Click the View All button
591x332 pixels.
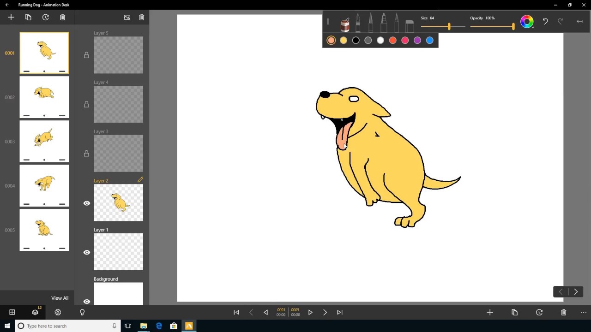pyautogui.click(x=60, y=298)
